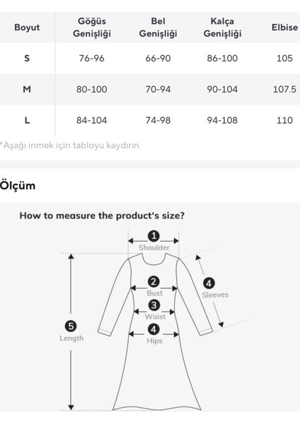Image resolution: width=300 pixels, height=424 pixels.
Task: Click the Elbise column header
Action: pos(284,28)
